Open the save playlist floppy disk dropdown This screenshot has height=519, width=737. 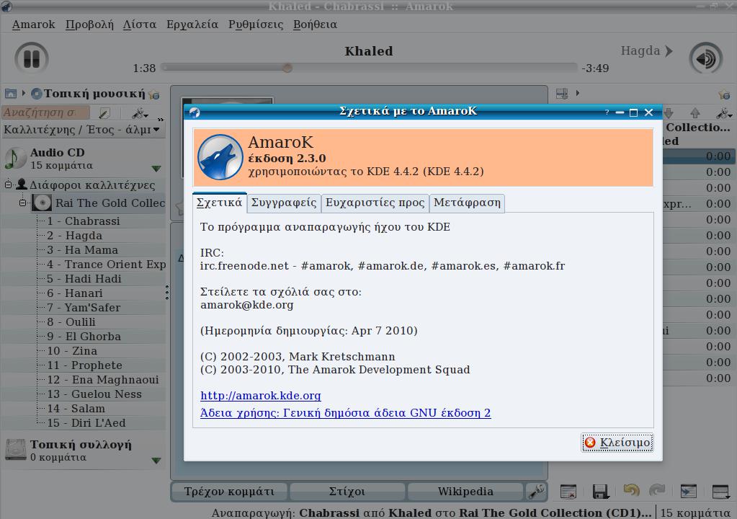pyautogui.click(x=600, y=492)
